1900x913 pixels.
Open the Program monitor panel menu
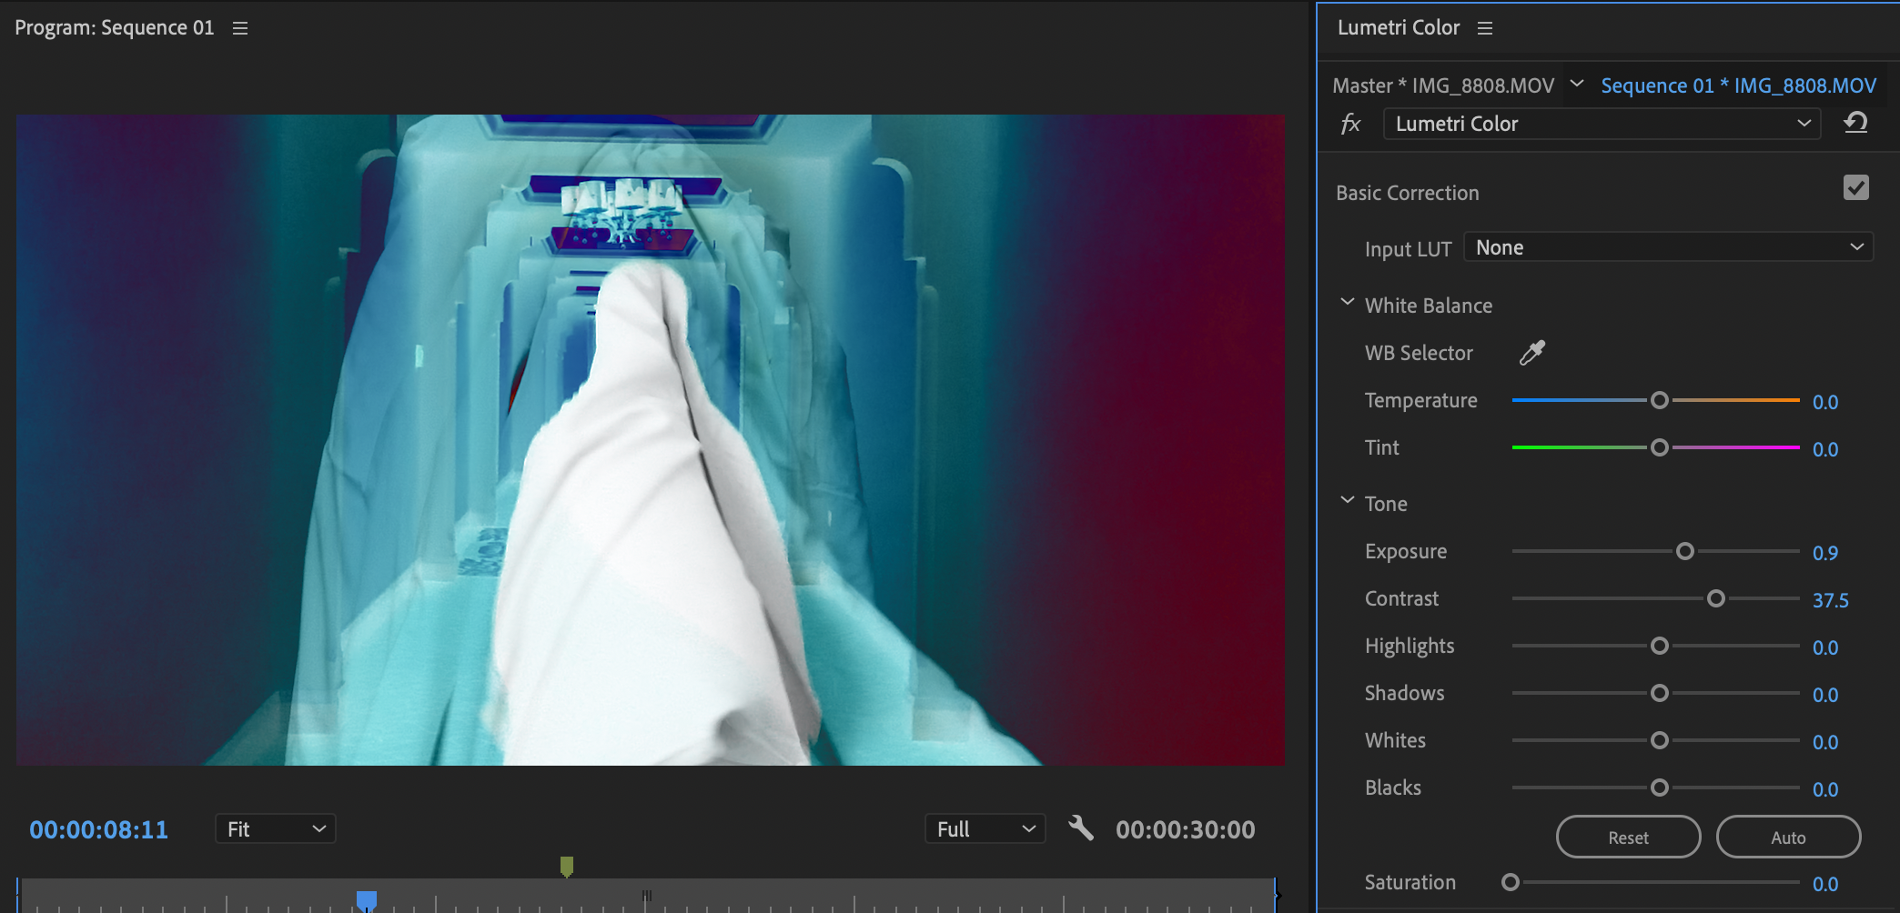tap(240, 28)
